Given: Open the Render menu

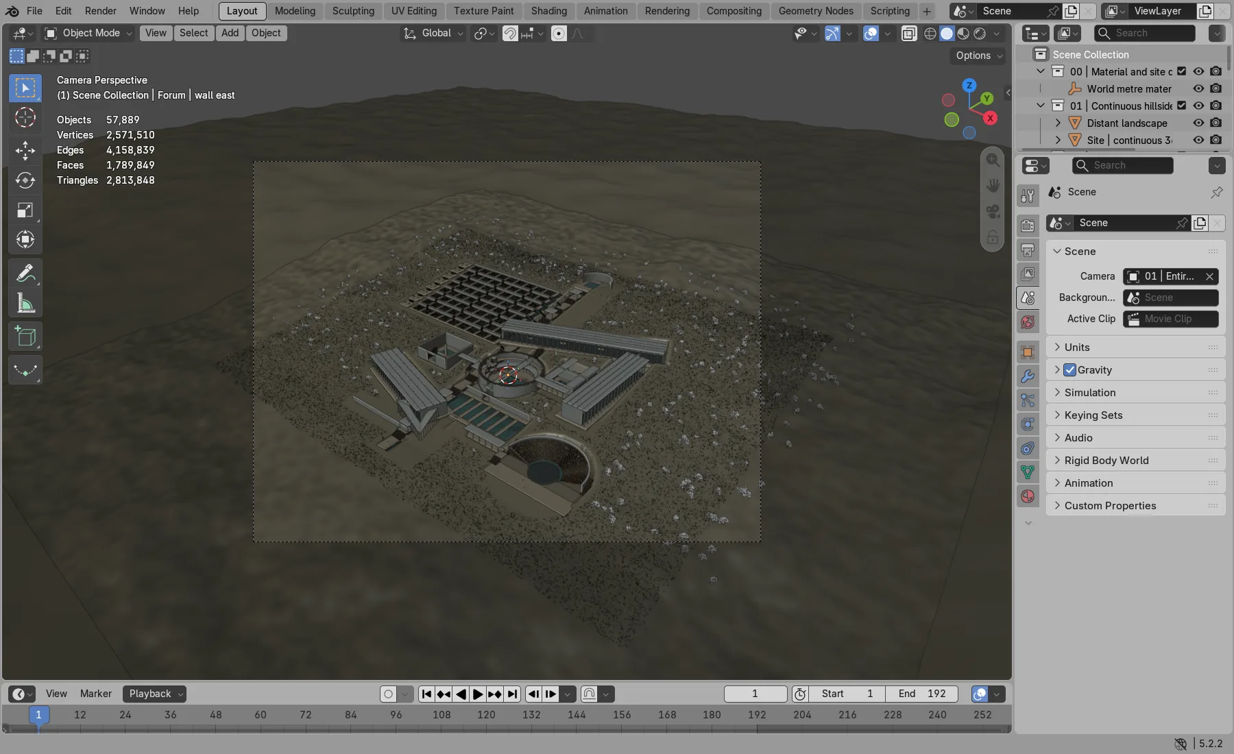Looking at the screenshot, I should 101,11.
